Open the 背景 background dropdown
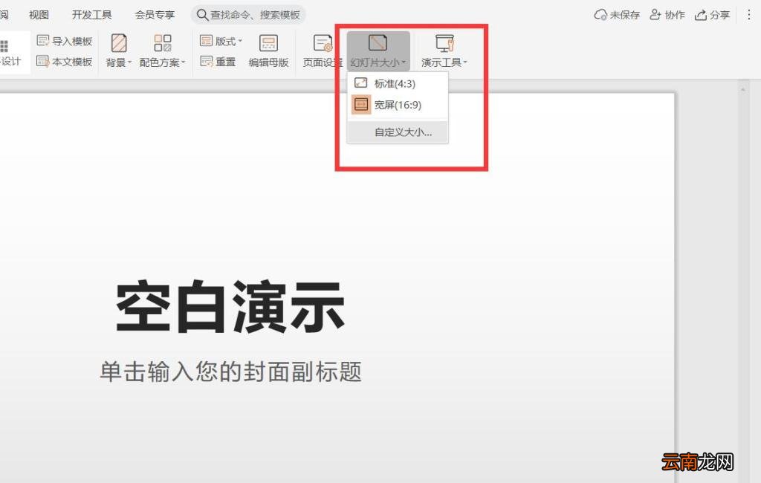The image size is (761, 483). tap(119, 62)
